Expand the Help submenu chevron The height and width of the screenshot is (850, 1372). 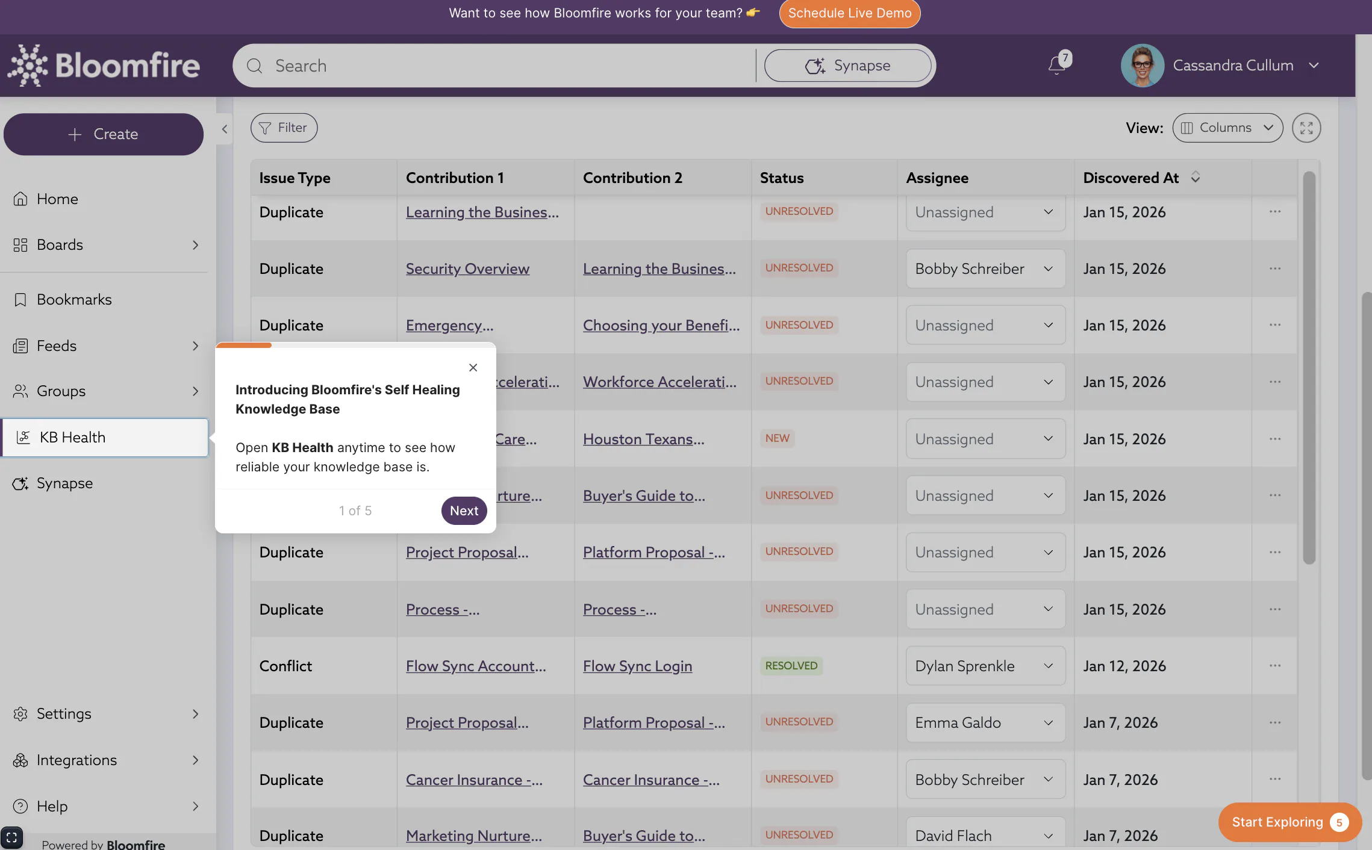pyautogui.click(x=195, y=806)
